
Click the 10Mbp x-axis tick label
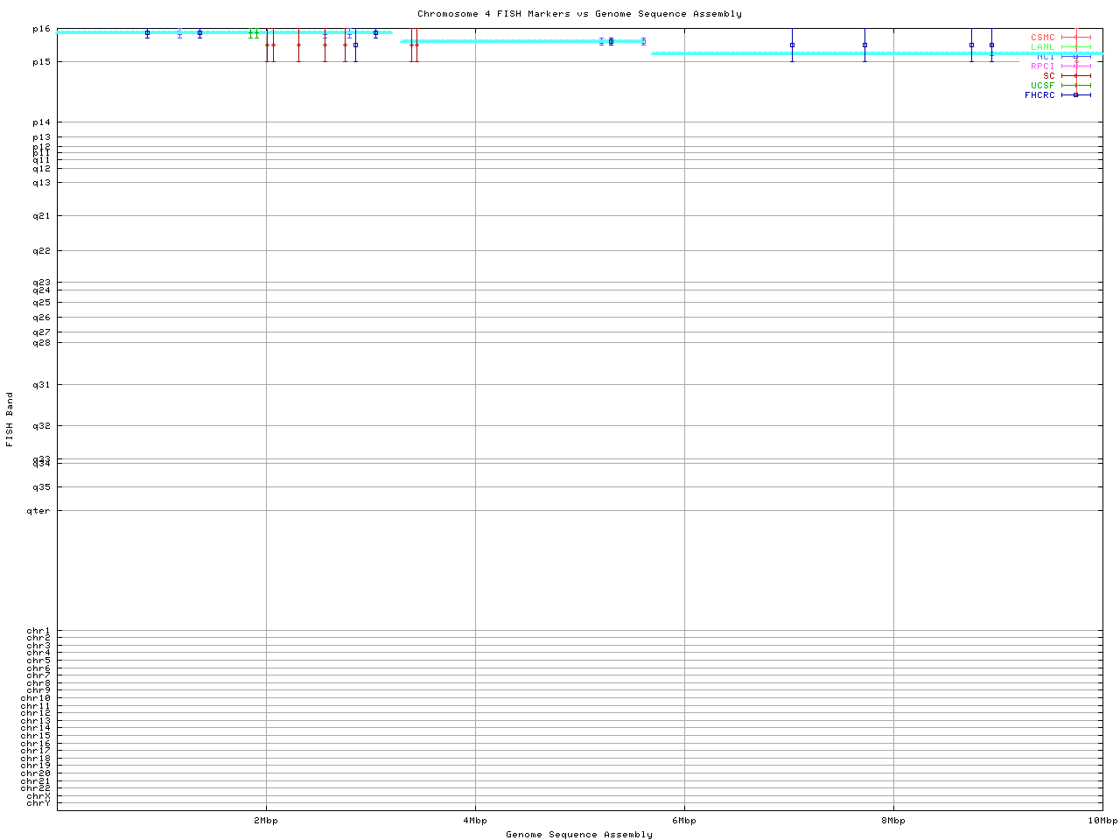1102,821
